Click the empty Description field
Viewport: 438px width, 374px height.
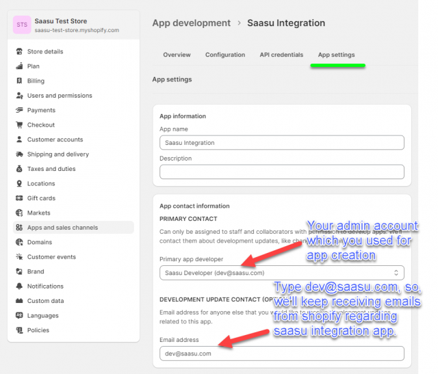click(282, 172)
